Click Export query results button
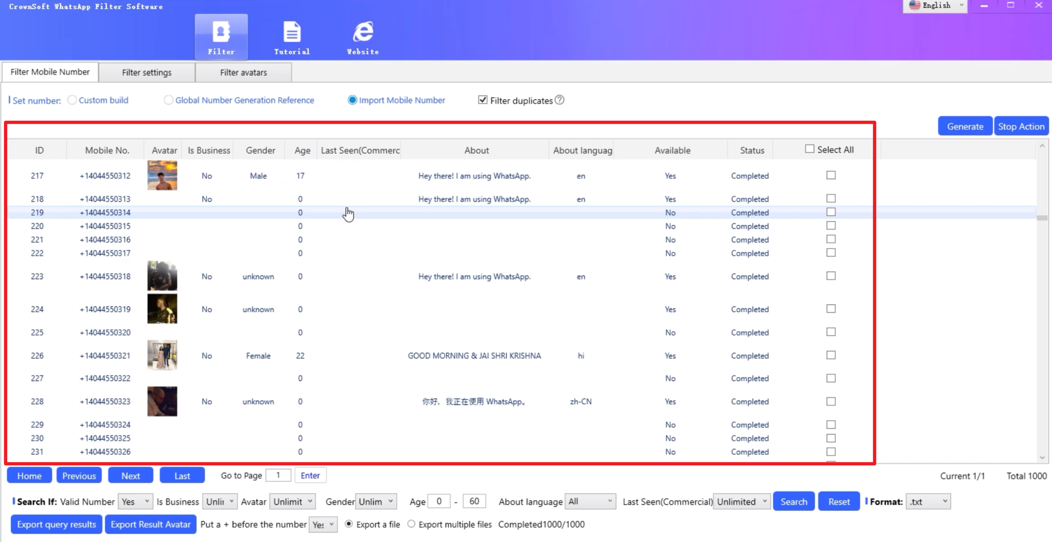1052x542 pixels. (56, 524)
